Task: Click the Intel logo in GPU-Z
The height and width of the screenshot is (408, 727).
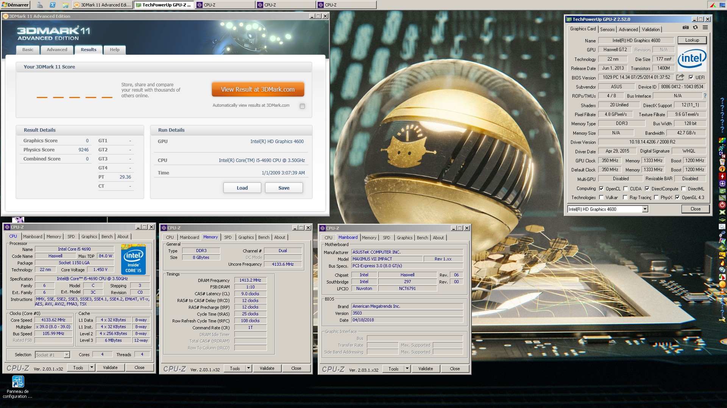Action: 692,58
